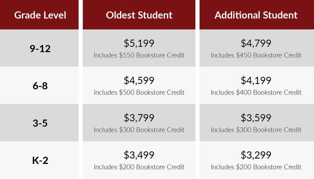The width and height of the screenshot is (314, 179).
Task: Click the $550 Bookstore Credit note
Action: coord(139,55)
